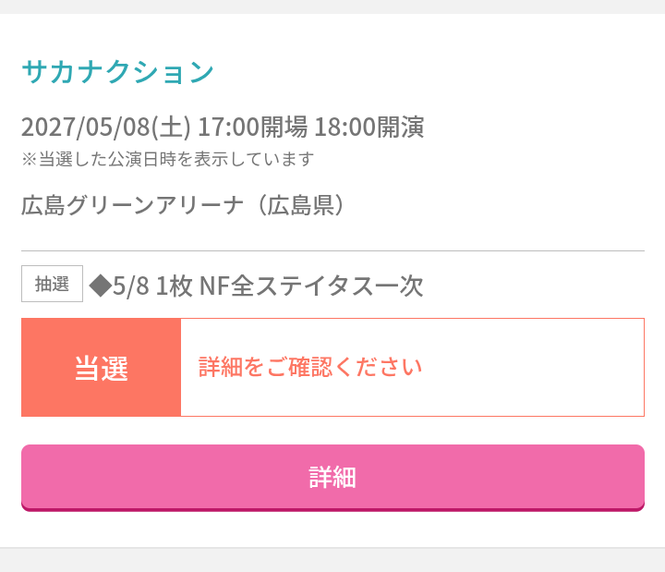Click the 抽選 lottery badge
Screen dimensions: 665x572
(x=52, y=284)
